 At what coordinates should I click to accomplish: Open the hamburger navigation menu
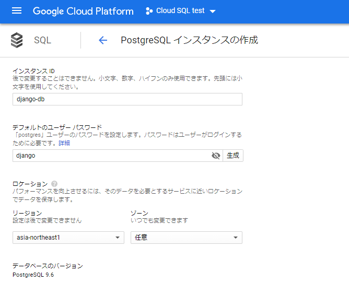point(17,11)
